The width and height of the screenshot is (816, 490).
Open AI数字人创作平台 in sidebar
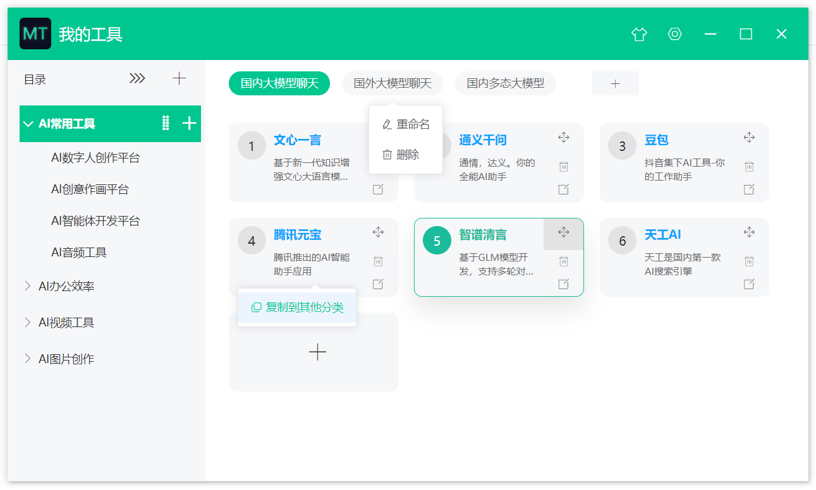pyautogui.click(x=95, y=158)
